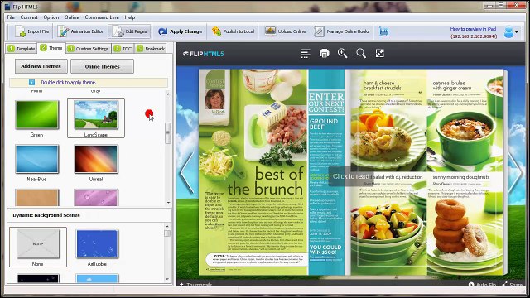
Task: Toggle fullscreen icon in viewer
Action: [379, 53]
